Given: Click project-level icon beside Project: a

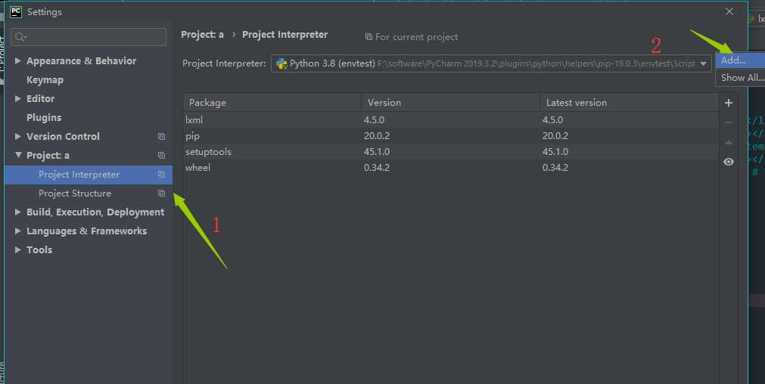Looking at the screenshot, I should 161,156.
